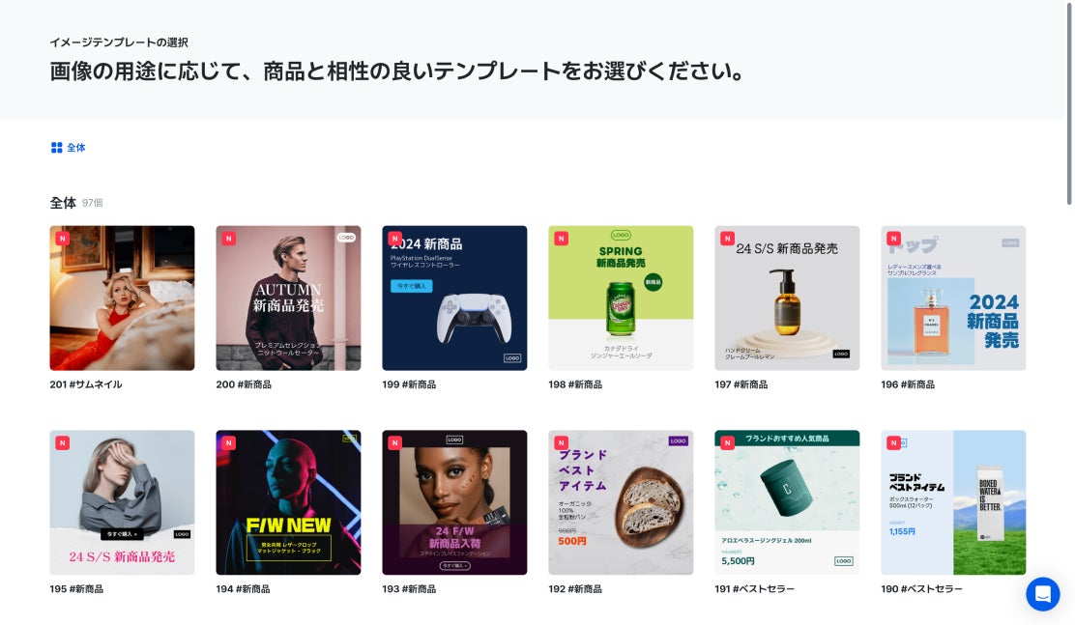Screen dimensions: 1075x625
Task: Choose the aloe vera soothing gel template
Action: tap(787, 502)
